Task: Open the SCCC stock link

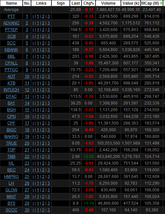Action: 11,210
